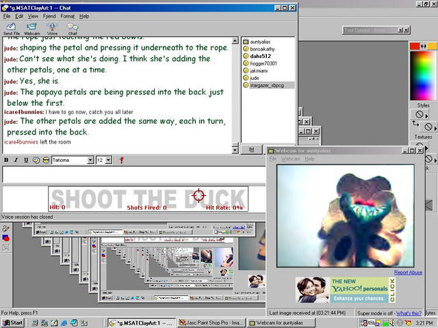The height and width of the screenshot is (328, 438).
Task: Click the chat scrollbar down arrow
Action: point(235,150)
